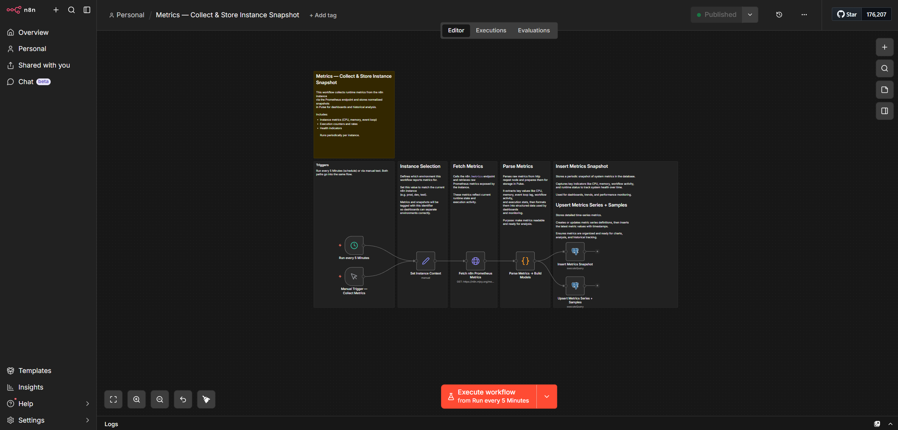Toggle the right side panel icon
The image size is (898, 430).
pos(884,111)
